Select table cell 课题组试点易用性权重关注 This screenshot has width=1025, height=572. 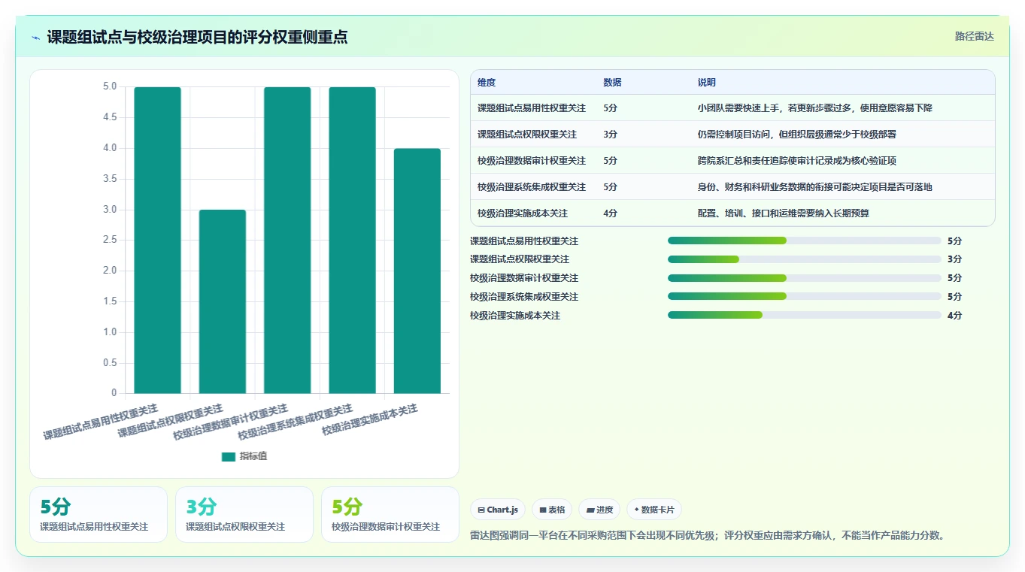(532, 108)
